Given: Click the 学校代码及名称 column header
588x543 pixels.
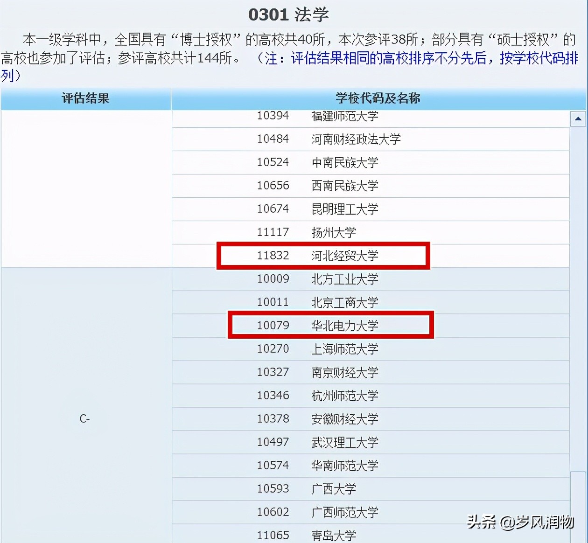Looking at the screenshot, I should (374, 99).
